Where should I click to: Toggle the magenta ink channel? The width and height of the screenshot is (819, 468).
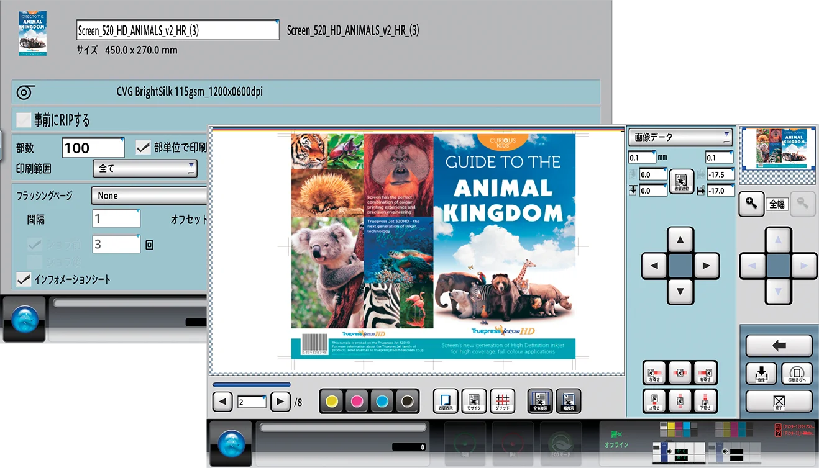pos(357,402)
